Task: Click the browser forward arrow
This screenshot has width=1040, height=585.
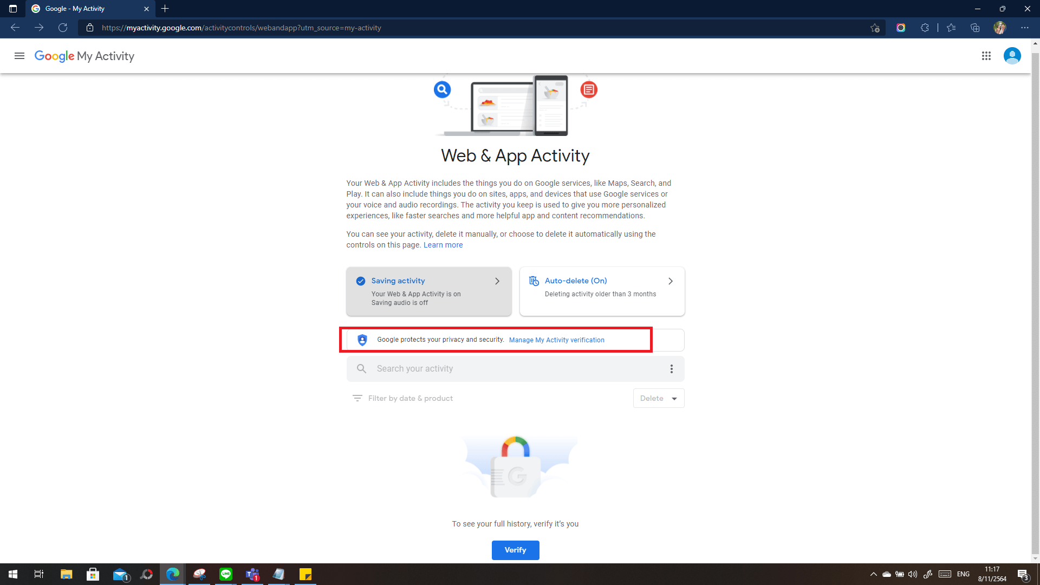Action: click(x=39, y=28)
